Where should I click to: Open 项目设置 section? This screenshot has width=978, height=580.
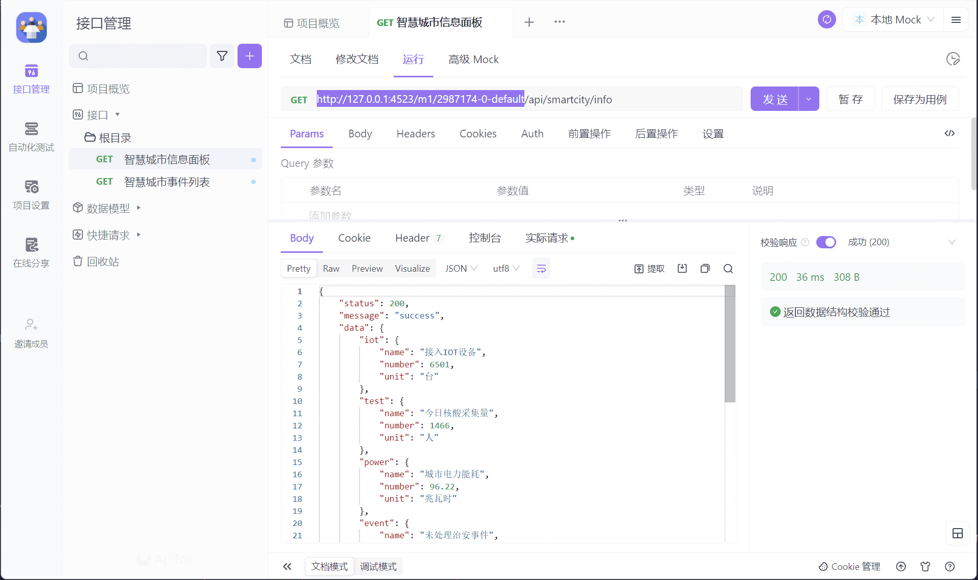(x=31, y=195)
